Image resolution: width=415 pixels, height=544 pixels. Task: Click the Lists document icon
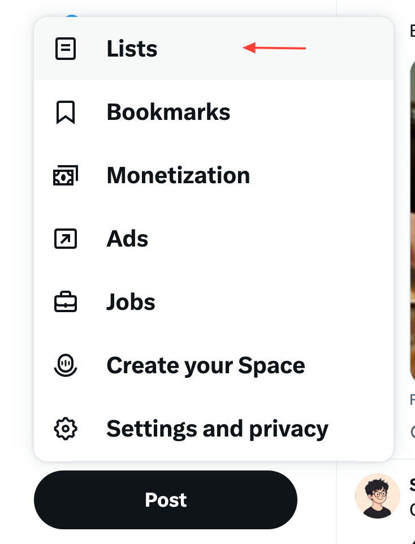(66, 49)
